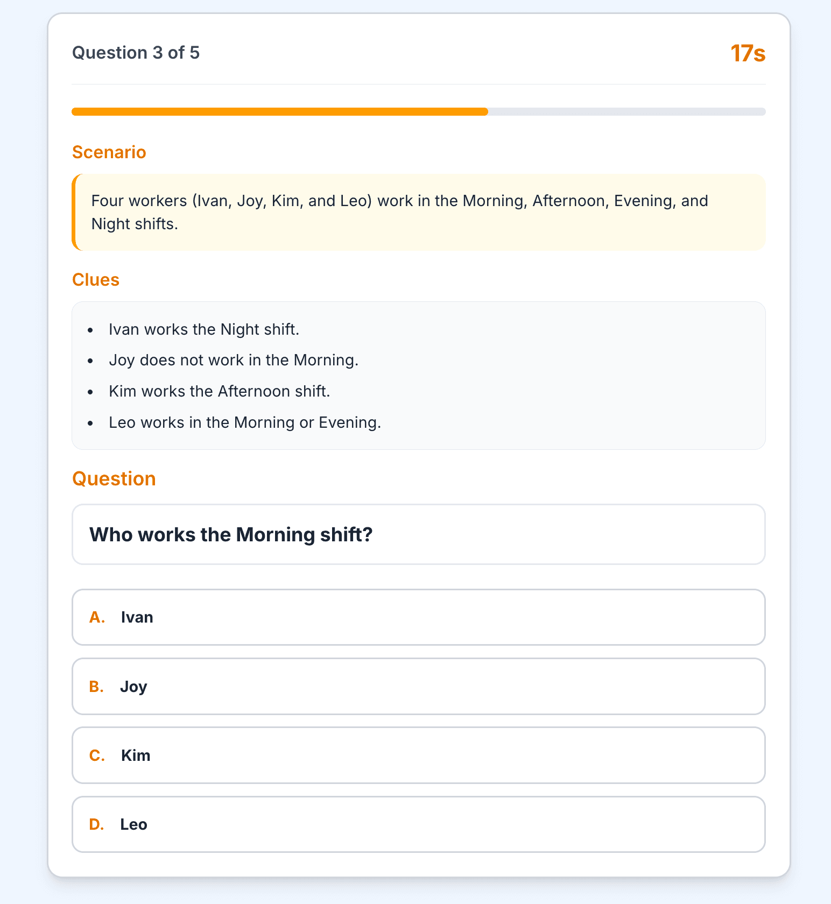This screenshot has width=831, height=904.
Task: Click the orange letter B marker
Action: (x=97, y=687)
